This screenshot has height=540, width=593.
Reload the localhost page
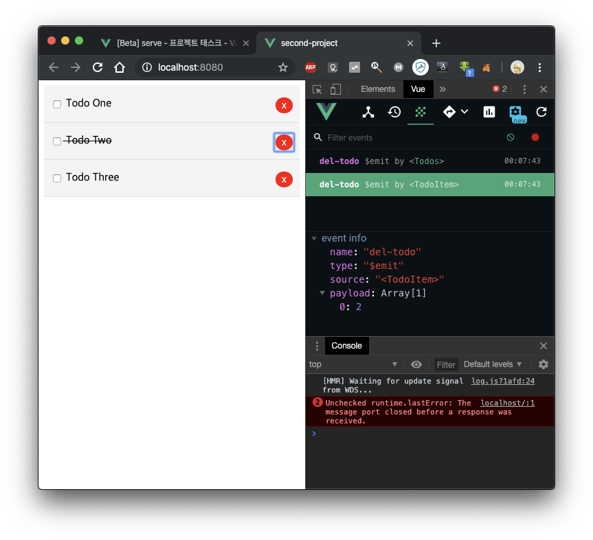coord(98,67)
